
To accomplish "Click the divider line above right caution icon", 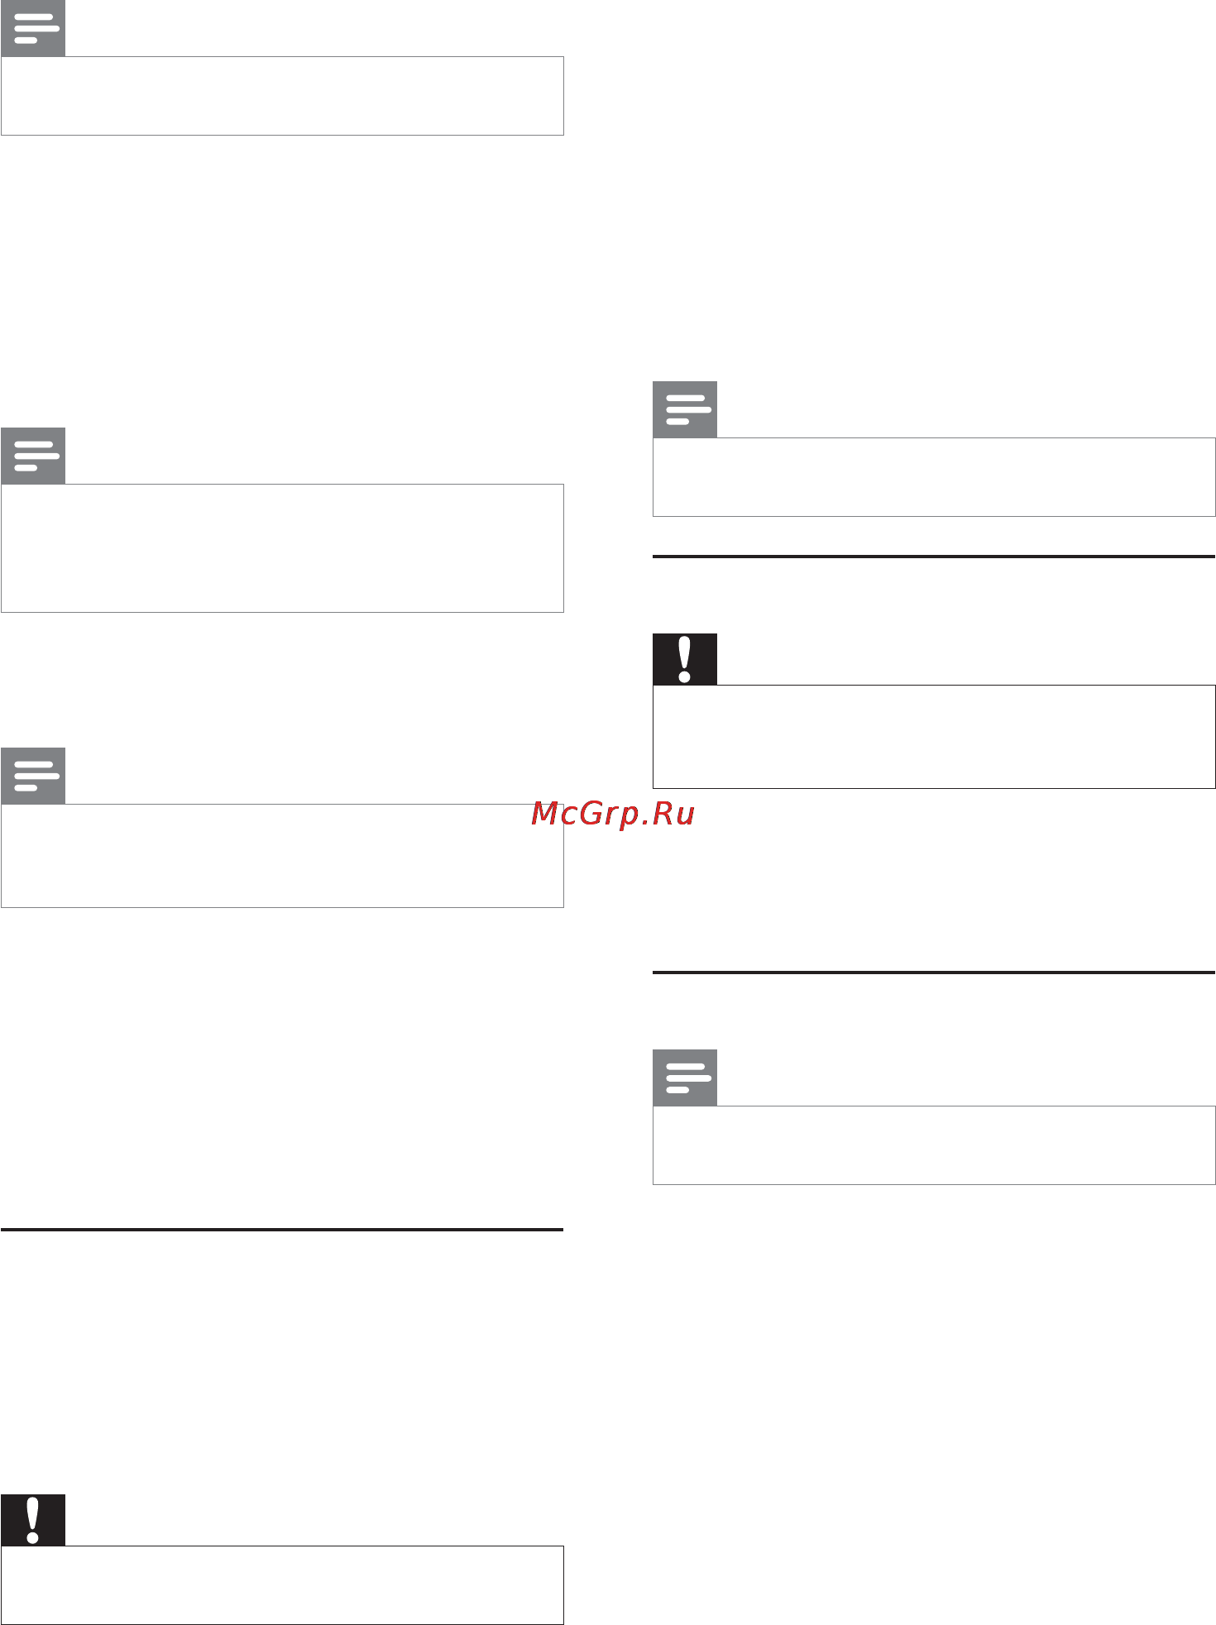I will (934, 557).
